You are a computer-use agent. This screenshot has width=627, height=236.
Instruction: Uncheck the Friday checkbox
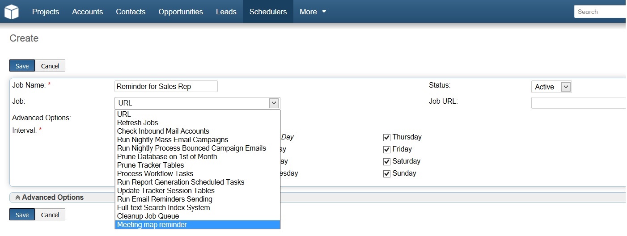click(387, 150)
